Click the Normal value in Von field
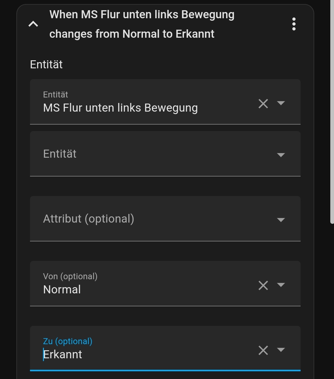This screenshot has height=379, width=334. click(62, 290)
